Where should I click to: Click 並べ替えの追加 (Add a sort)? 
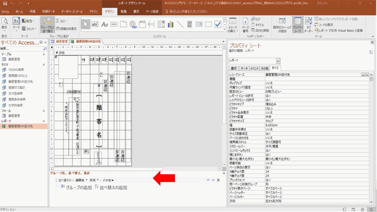pos(111,187)
